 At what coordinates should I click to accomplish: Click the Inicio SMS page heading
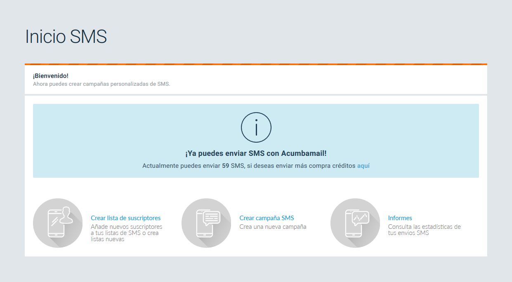tap(66, 37)
